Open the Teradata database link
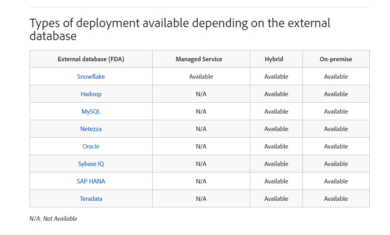This screenshot has height=235, width=390. [x=91, y=198]
